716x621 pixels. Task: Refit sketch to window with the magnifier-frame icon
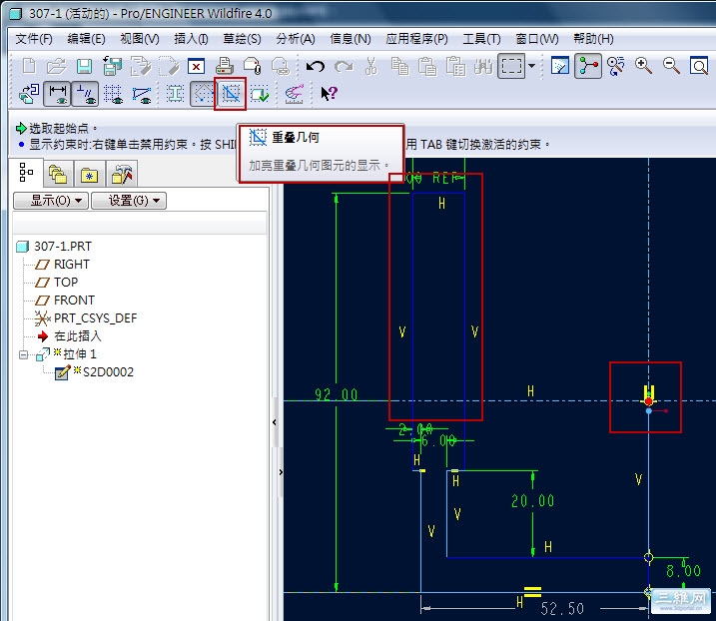pyautogui.click(x=699, y=66)
